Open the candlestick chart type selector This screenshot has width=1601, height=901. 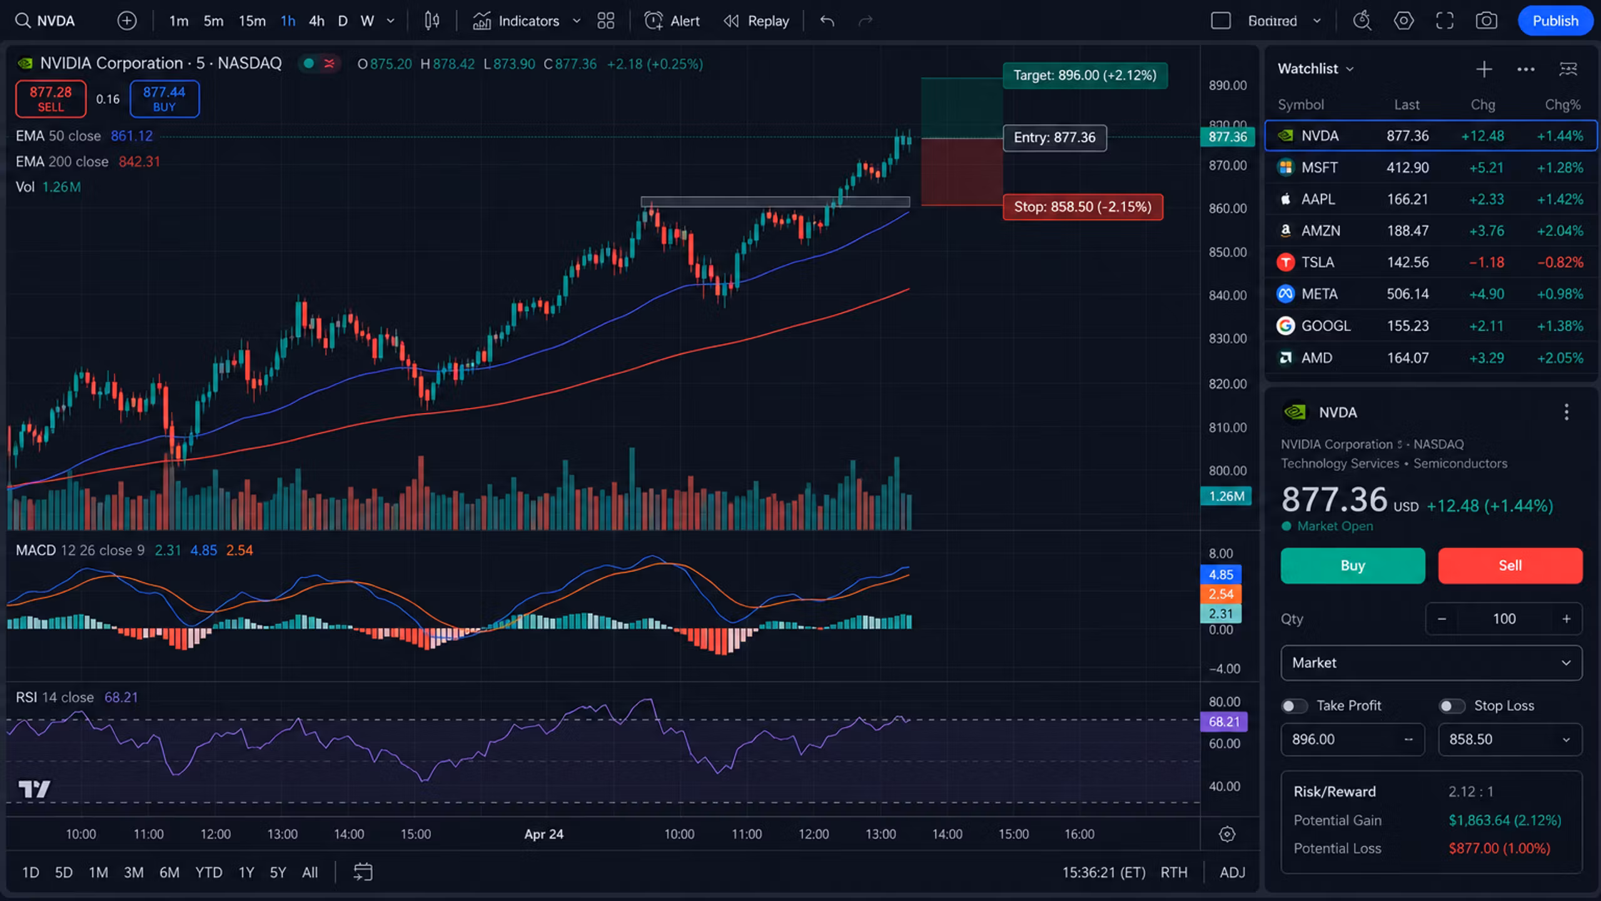click(x=432, y=21)
